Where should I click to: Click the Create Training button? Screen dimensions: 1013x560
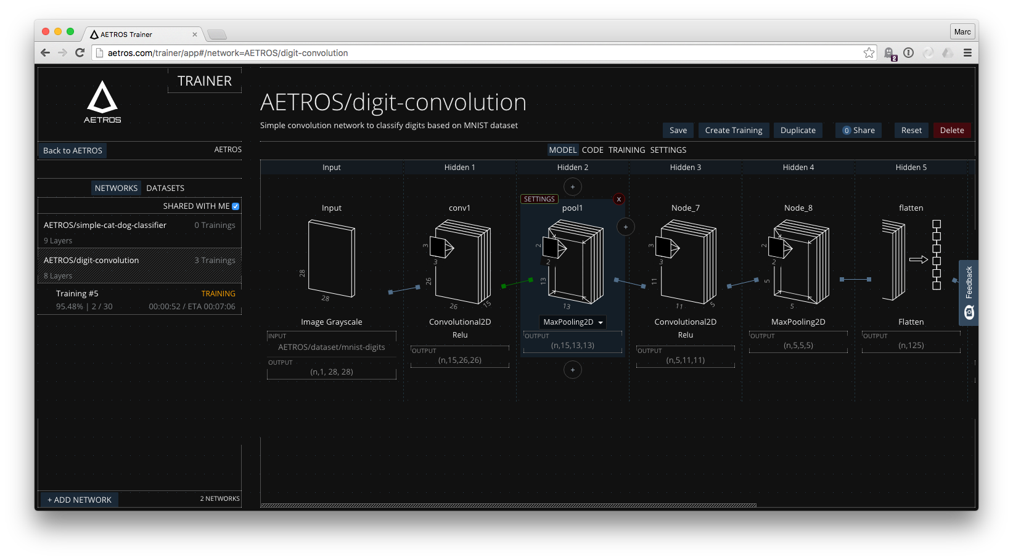coord(733,130)
